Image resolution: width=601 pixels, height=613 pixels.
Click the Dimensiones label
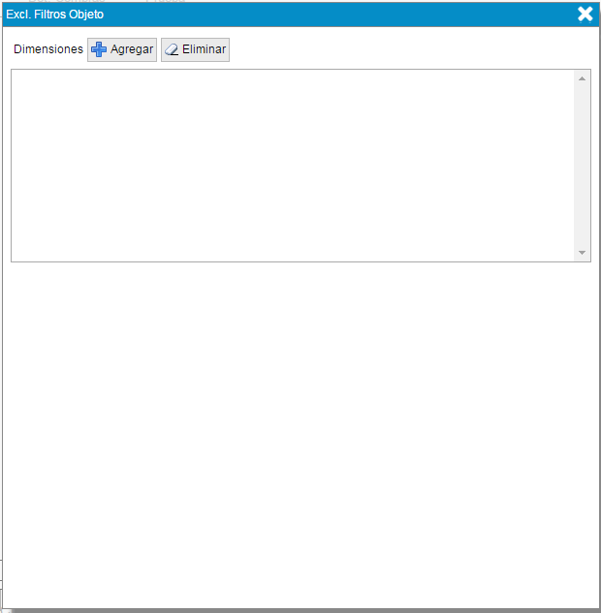click(x=48, y=49)
